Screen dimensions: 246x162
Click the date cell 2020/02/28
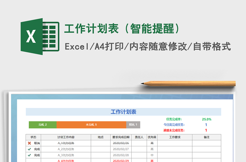click(x=121, y=155)
